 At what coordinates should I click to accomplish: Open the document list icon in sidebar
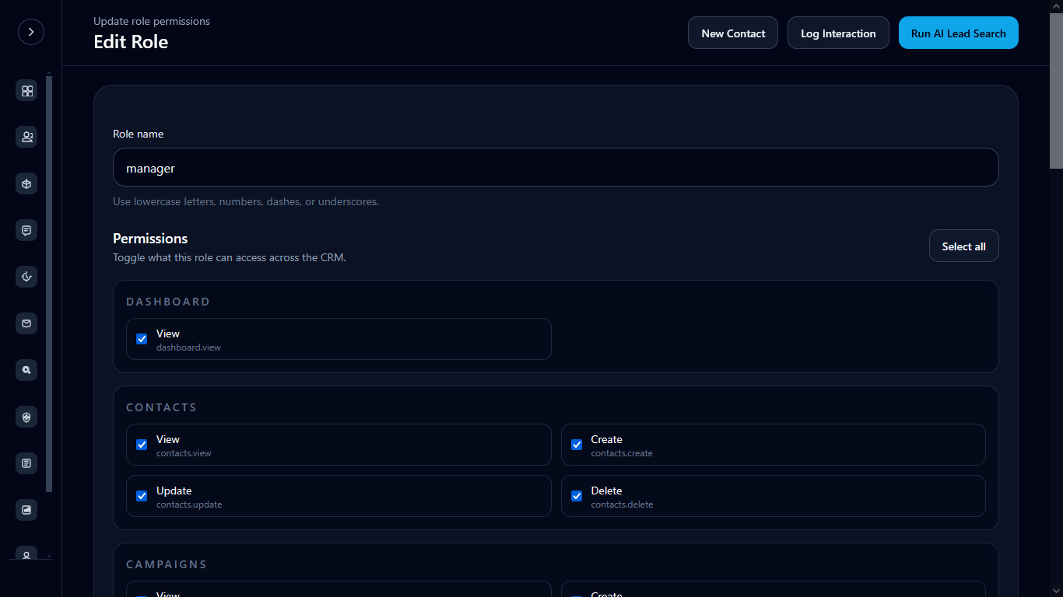27,463
